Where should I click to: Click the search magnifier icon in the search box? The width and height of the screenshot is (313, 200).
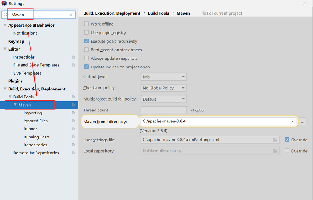(5, 15)
